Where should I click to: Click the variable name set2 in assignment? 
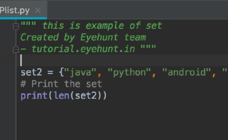tap(32, 72)
